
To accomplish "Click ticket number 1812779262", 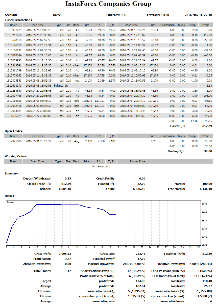I will [14, 75].
